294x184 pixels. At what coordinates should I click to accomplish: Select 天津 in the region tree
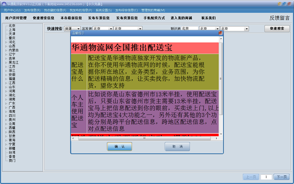[x=12, y=34]
